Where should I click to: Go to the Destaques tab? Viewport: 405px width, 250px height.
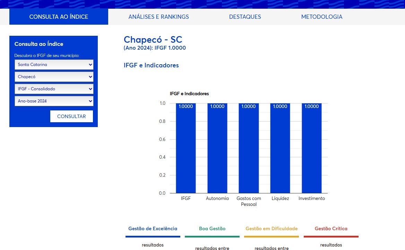[245, 17]
